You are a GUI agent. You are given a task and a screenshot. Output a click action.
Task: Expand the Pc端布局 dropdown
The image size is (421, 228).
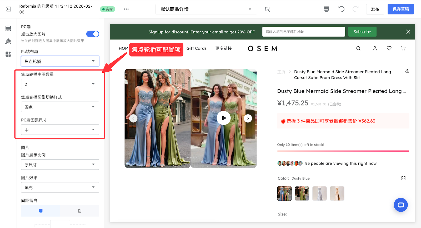60,61
